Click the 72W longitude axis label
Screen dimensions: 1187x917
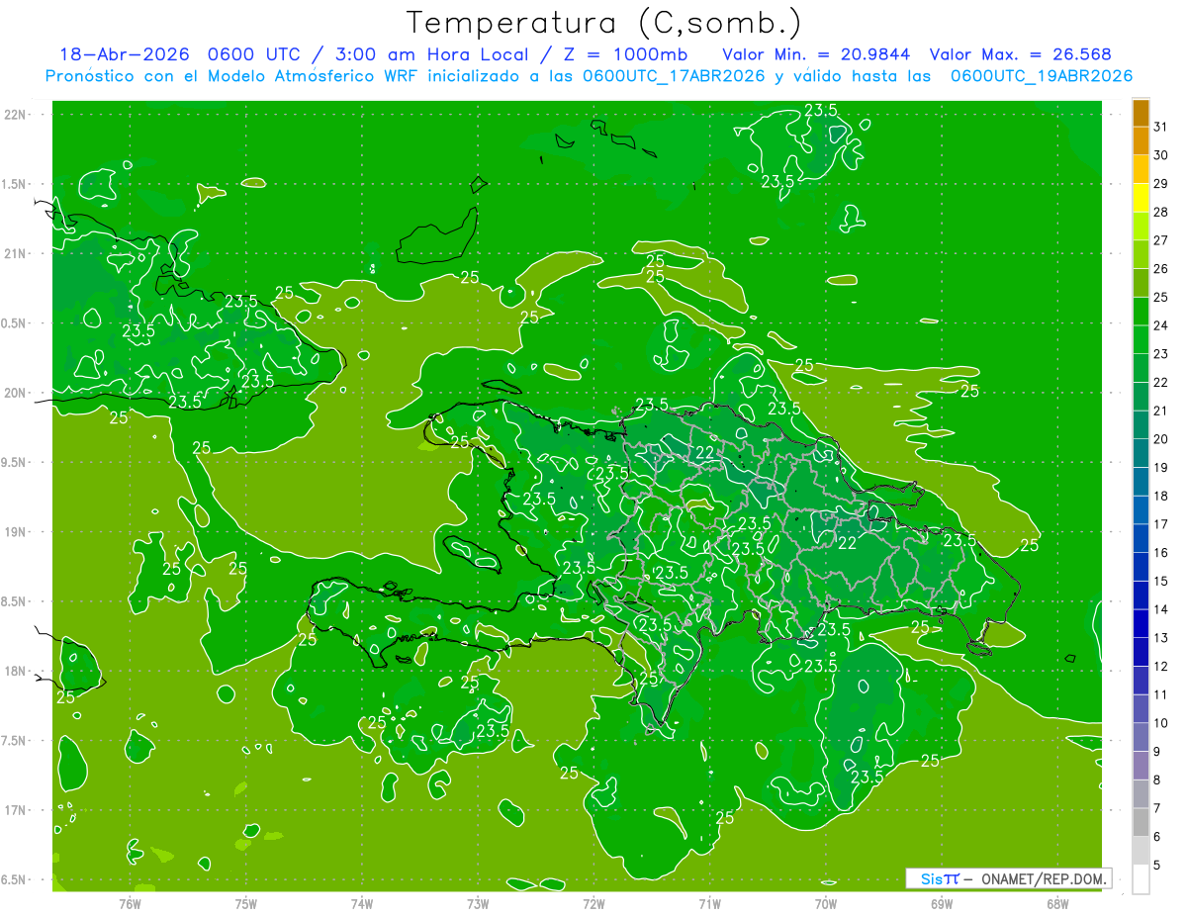[x=593, y=903]
